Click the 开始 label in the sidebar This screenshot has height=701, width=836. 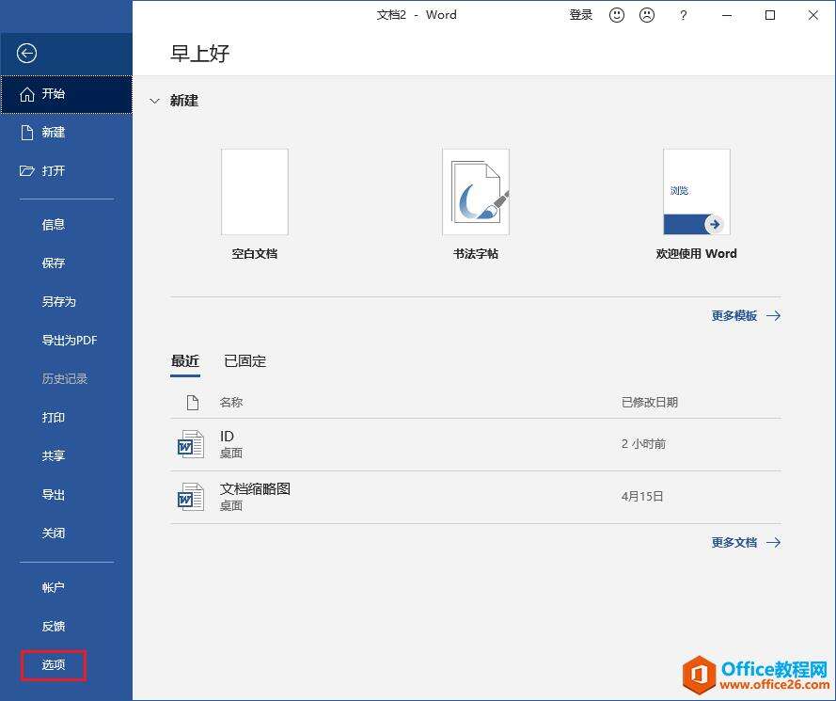(54, 94)
